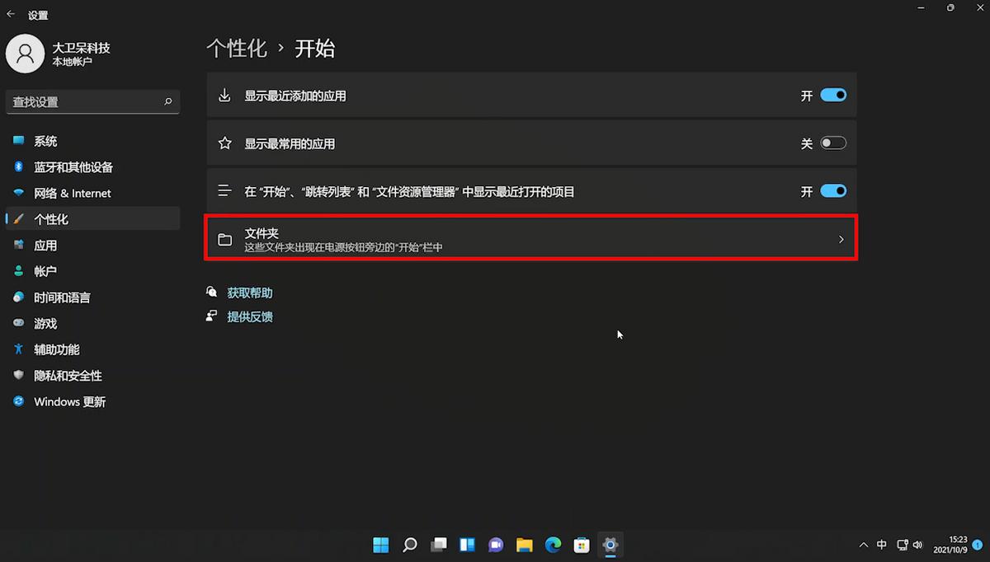This screenshot has height=562, width=990.
Task: Select 游戏 (Gaming) in sidebar
Action: pyautogui.click(x=45, y=323)
